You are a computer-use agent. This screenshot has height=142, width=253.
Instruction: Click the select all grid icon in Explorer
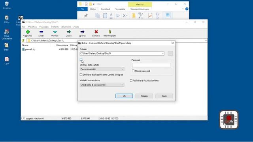(x=168, y=15)
